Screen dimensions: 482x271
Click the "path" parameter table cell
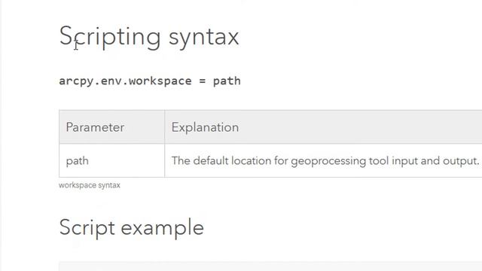coord(112,160)
